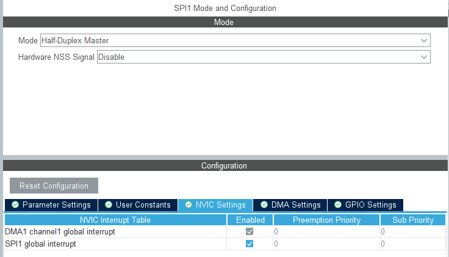This screenshot has height=257, width=449.
Task: Click the Sub Priority column header
Action: 413,220
